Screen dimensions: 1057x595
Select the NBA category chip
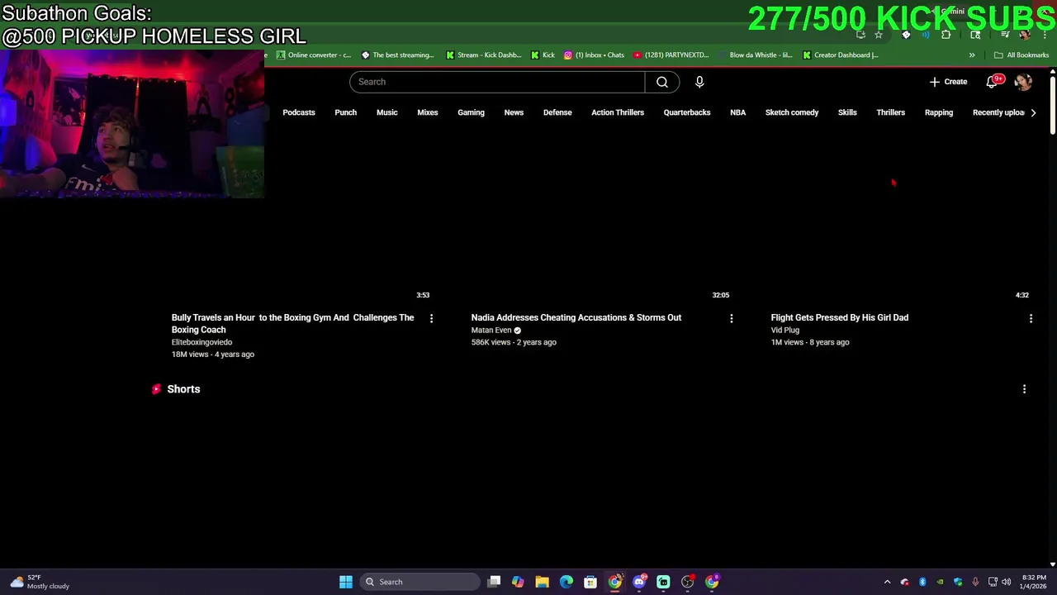737,112
